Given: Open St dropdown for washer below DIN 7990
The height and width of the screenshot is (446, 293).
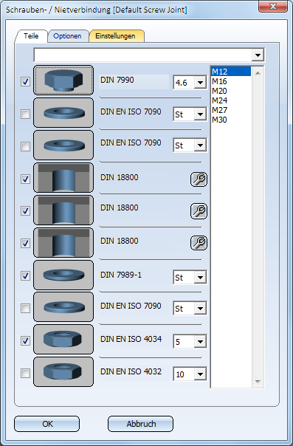Looking at the screenshot, I should 200,114.
